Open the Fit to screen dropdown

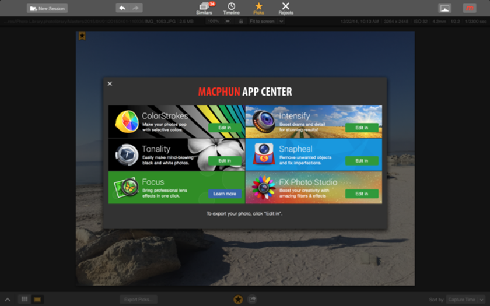267,21
